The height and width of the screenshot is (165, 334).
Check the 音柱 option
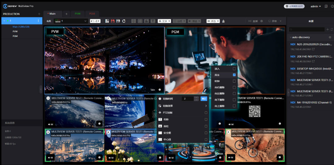(x=206, y=126)
